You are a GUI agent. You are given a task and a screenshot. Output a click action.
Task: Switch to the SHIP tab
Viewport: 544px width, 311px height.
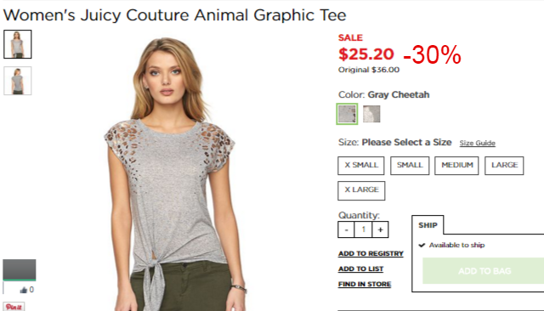coord(428,225)
